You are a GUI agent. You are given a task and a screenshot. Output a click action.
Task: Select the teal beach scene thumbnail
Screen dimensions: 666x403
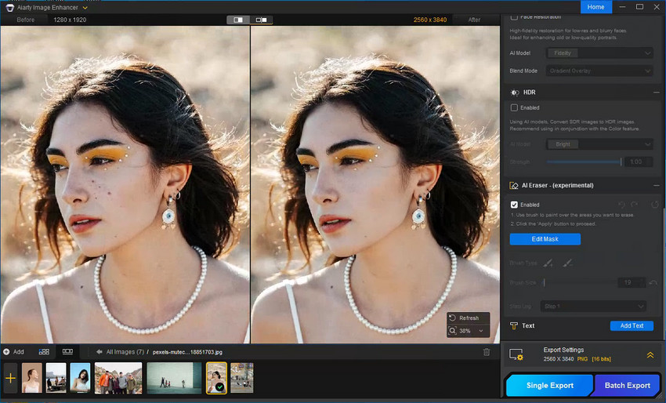pyautogui.click(x=174, y=378)
